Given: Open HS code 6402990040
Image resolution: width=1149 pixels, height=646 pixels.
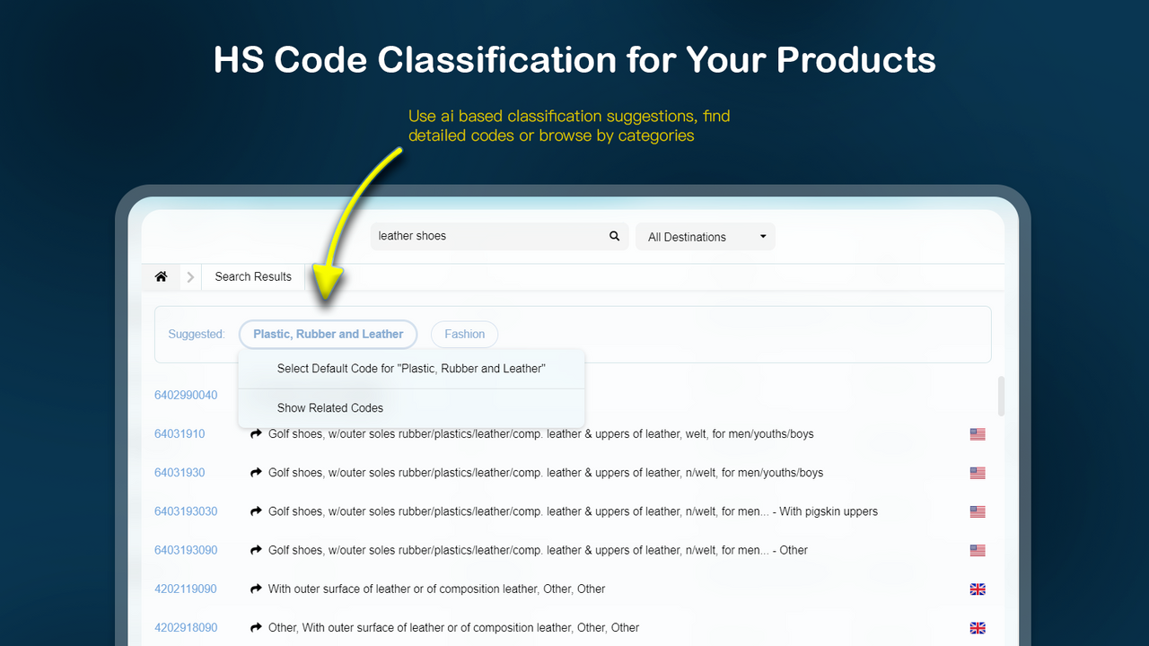Looking at the screenshot, I should point(186,395).
